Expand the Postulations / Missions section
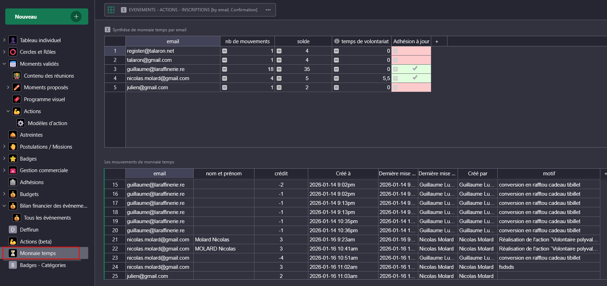Screen dimensions: 607x286 [x=4, y=147]
